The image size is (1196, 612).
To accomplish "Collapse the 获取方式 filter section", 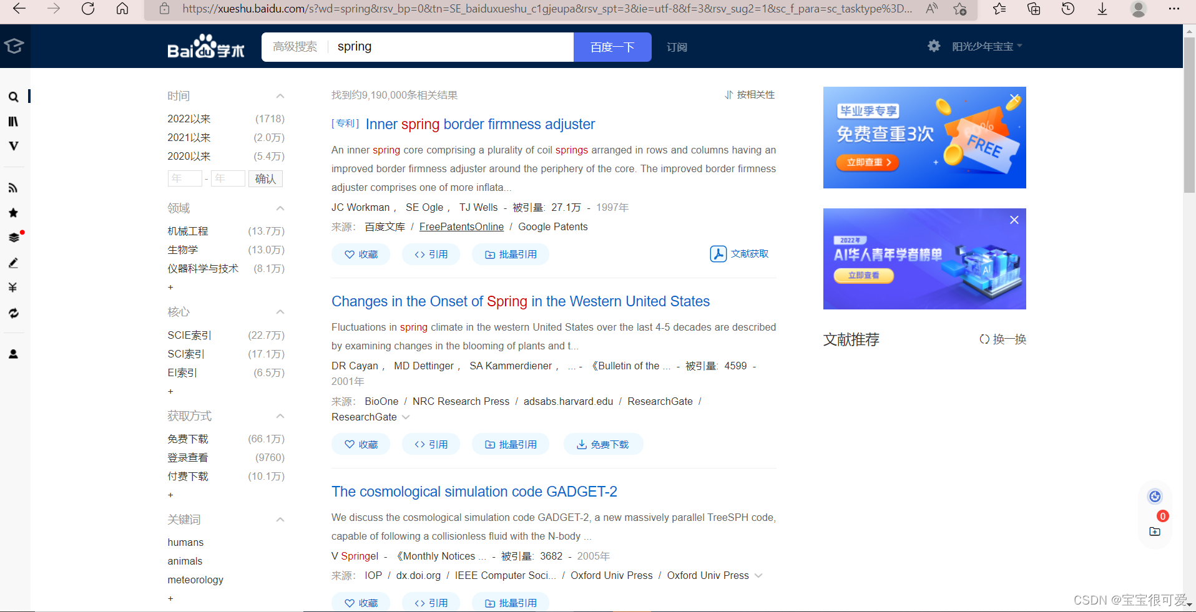I will (x=280, y=416).
